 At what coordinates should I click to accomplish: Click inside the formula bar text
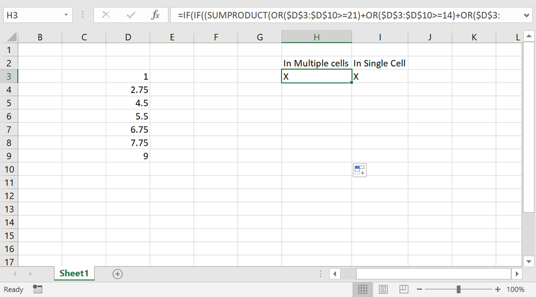[x=345, y=15]
